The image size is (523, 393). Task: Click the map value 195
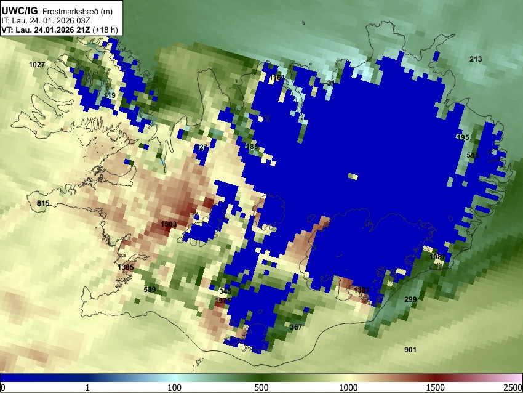coord(463,137)
